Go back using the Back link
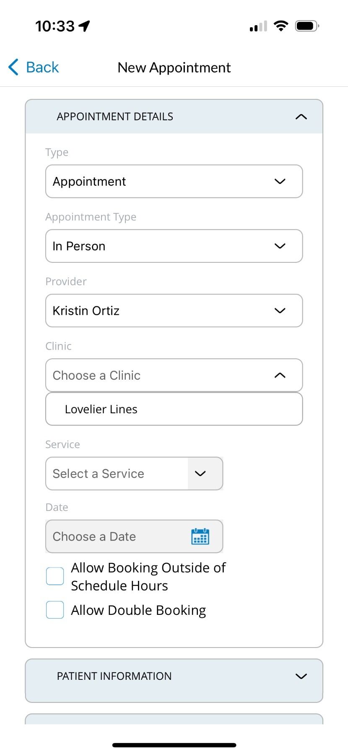Screen dimensions: 348x754 (x=42, y=67)
